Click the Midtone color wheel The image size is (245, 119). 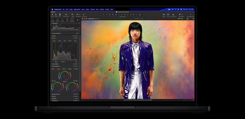(65, 76)
